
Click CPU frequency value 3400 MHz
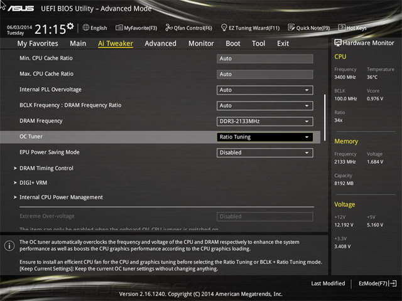click(x=345, y=77)
